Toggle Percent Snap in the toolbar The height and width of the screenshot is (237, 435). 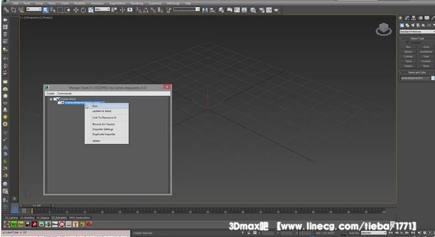pyautogui.click(x=153, y=10)
